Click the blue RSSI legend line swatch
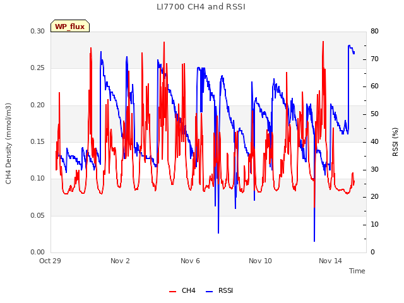The height and width of the screenshot is (303, 404). (209, 292)
